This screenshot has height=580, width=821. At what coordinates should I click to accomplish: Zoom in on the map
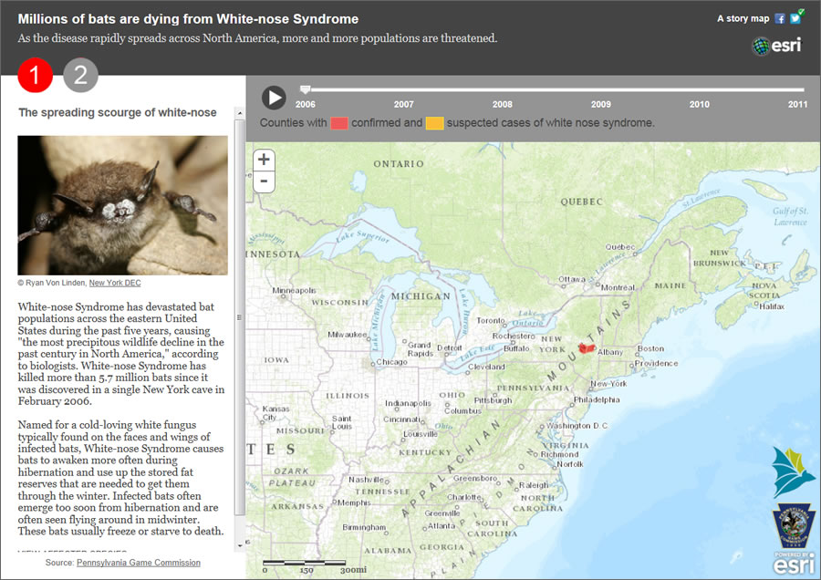264,159
